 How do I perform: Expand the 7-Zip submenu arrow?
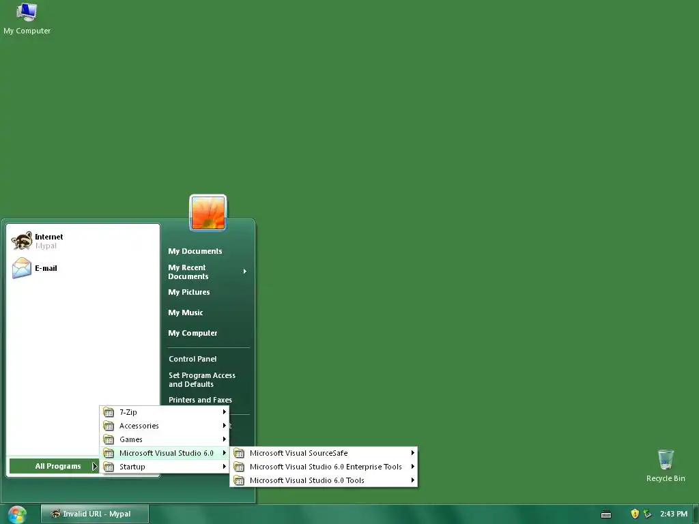(x=224, y=412)
